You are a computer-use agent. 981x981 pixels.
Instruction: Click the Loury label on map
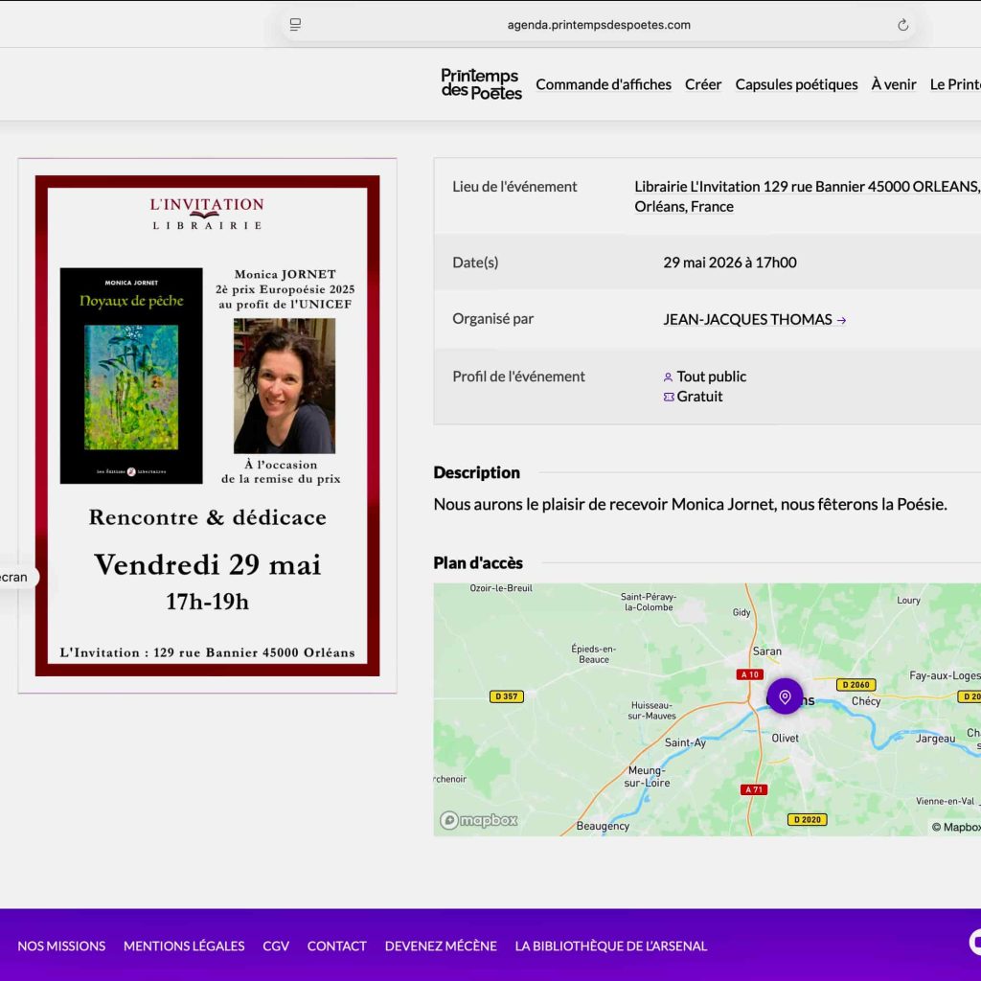(x=908, y=601)
